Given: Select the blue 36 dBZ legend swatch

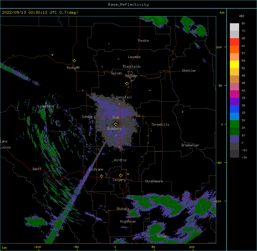Looking at the screenshot, I should click(x=234, y=109).
